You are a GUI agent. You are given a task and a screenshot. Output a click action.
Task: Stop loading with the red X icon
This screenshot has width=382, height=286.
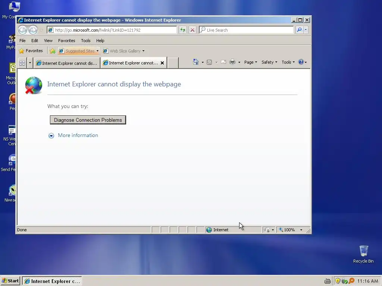tap(192, 30)
